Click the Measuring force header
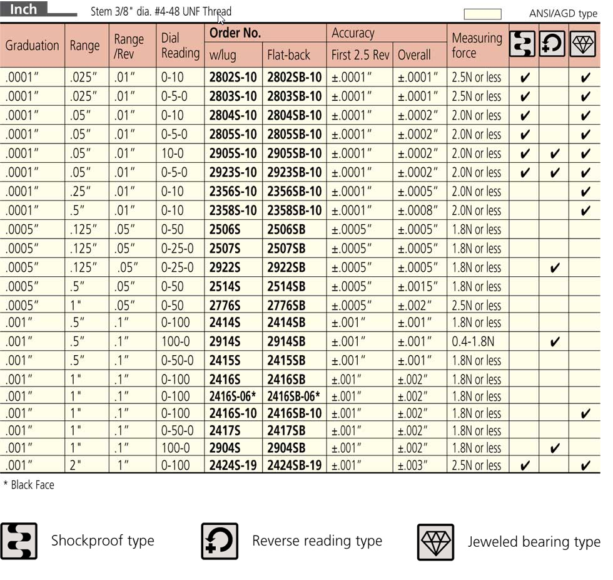 click(477, 45)
